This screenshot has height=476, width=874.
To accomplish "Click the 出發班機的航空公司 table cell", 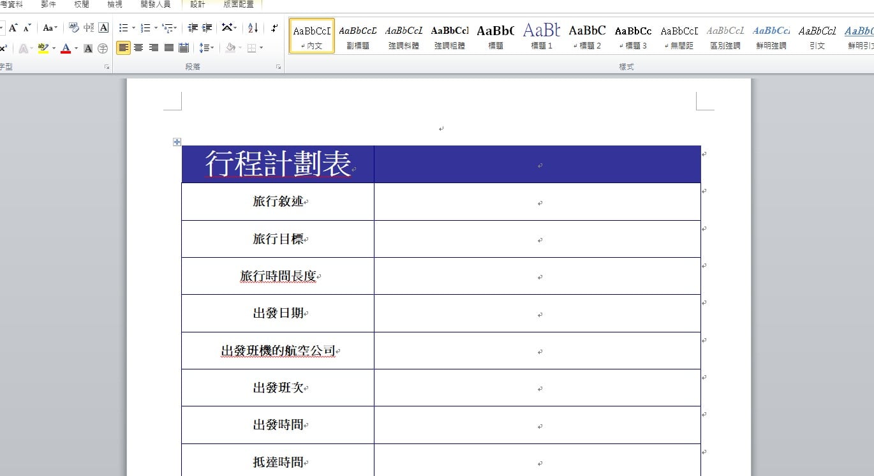I will click(x=278, y=351).
